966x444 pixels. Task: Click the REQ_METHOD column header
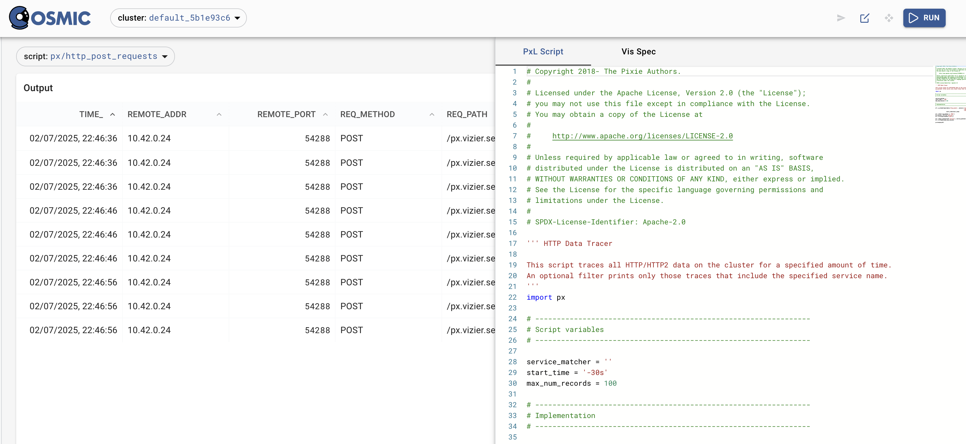point(367,114)
